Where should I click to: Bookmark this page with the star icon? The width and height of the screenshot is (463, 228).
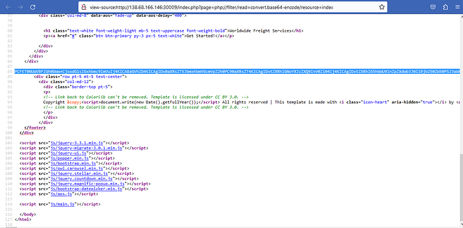point(381,7)
